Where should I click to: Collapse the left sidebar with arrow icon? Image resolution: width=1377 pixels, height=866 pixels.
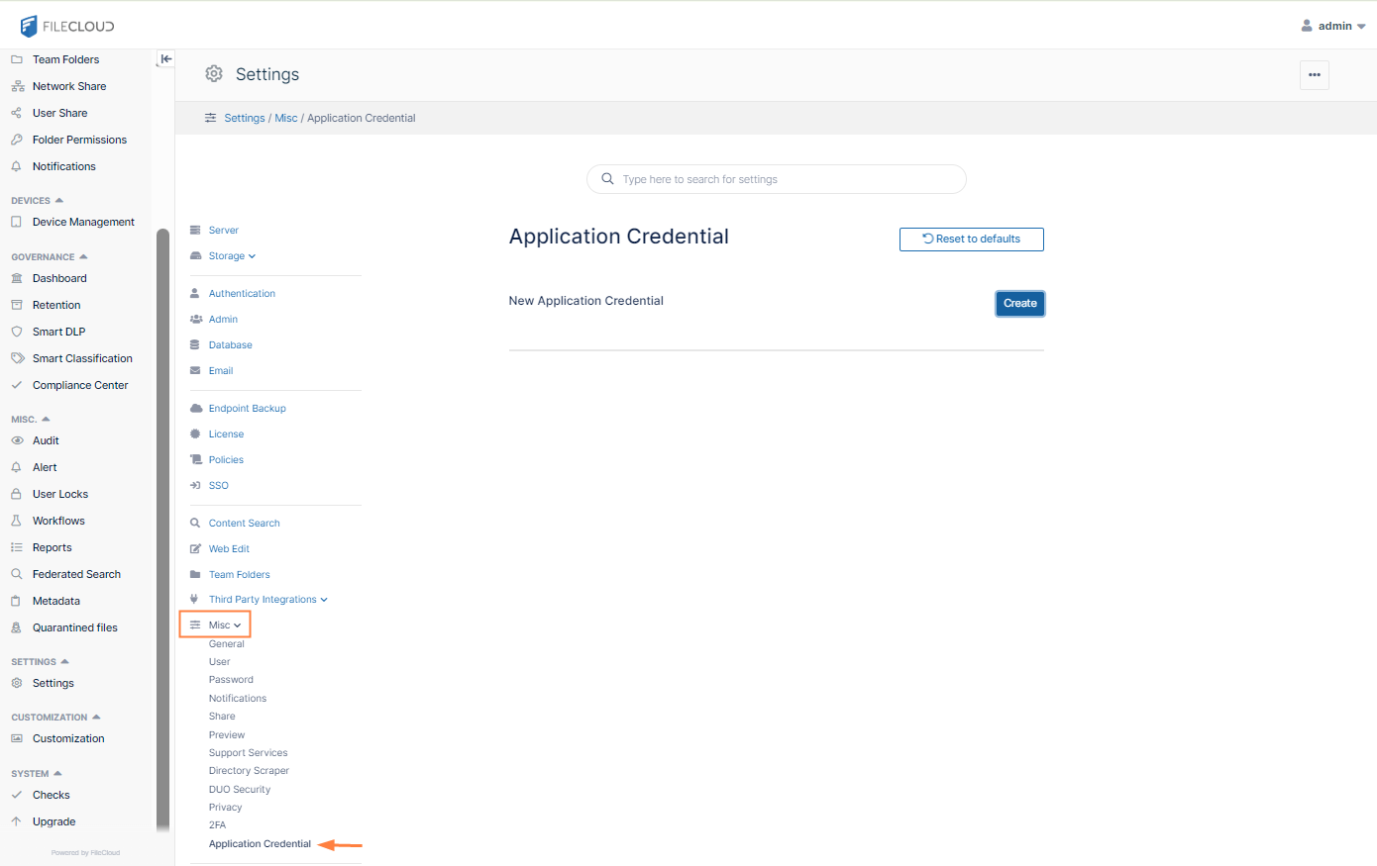click(165, 59)
